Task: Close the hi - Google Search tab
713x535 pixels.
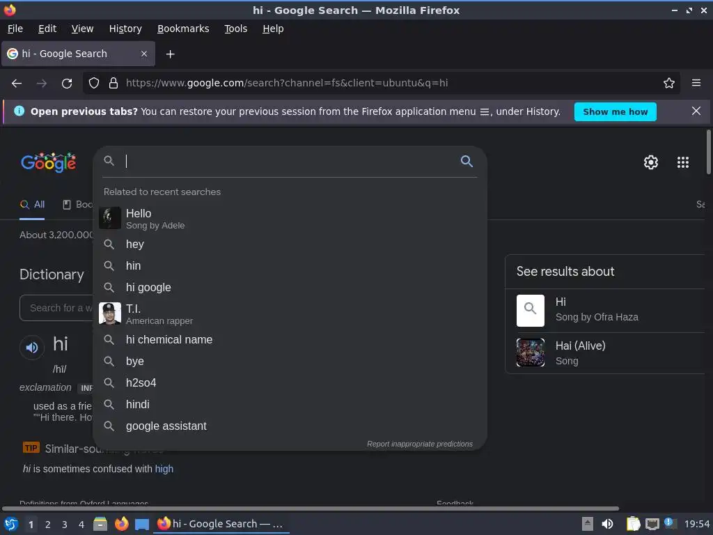Action: (144, 54)
